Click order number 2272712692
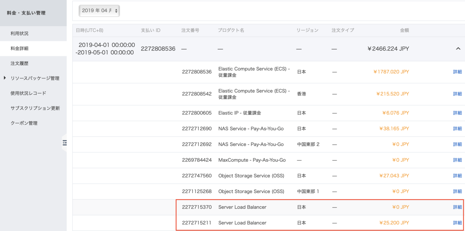The width and height of the screenshot is (465, 231). (x=197, y=144)
